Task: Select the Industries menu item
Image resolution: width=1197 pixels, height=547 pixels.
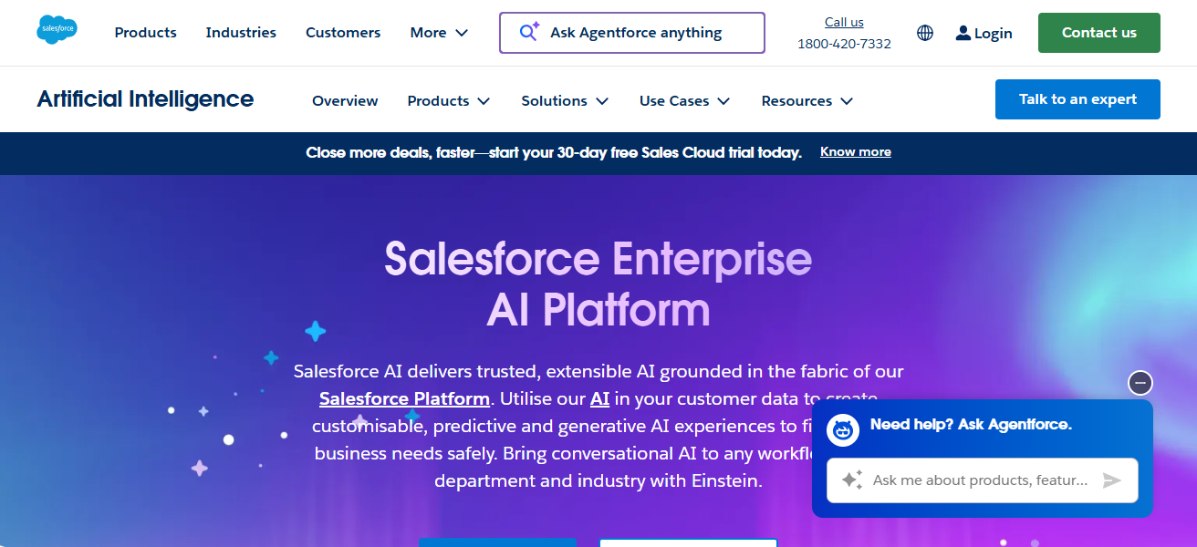Action: coord(241,32)
